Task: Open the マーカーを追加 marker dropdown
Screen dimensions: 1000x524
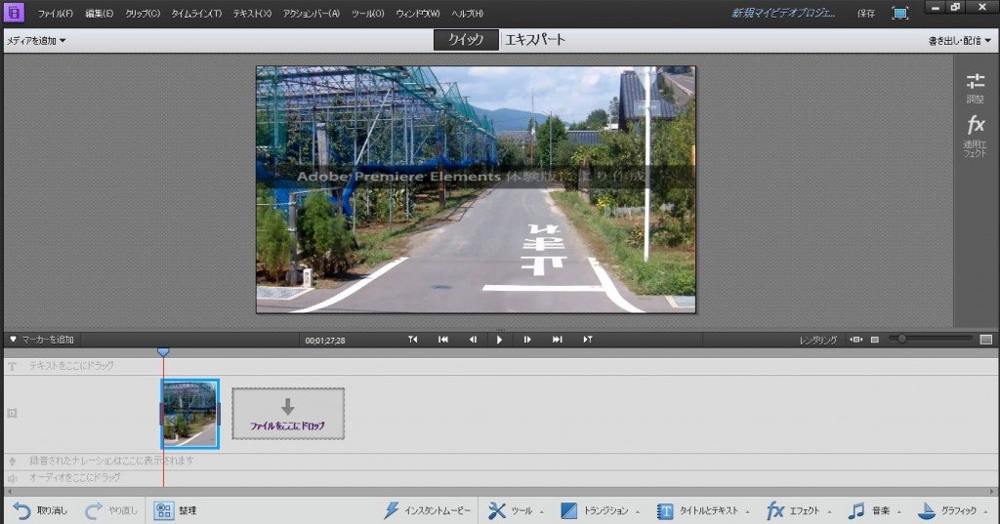Action: [42, 340]
